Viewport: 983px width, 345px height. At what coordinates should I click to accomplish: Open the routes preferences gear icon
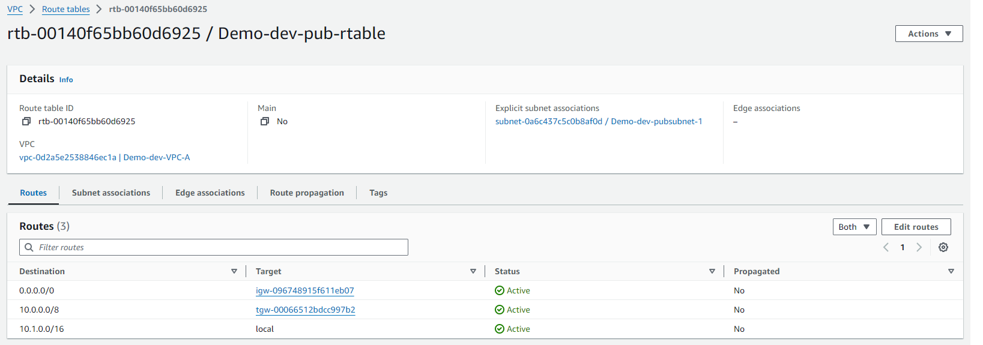(943, 247)
